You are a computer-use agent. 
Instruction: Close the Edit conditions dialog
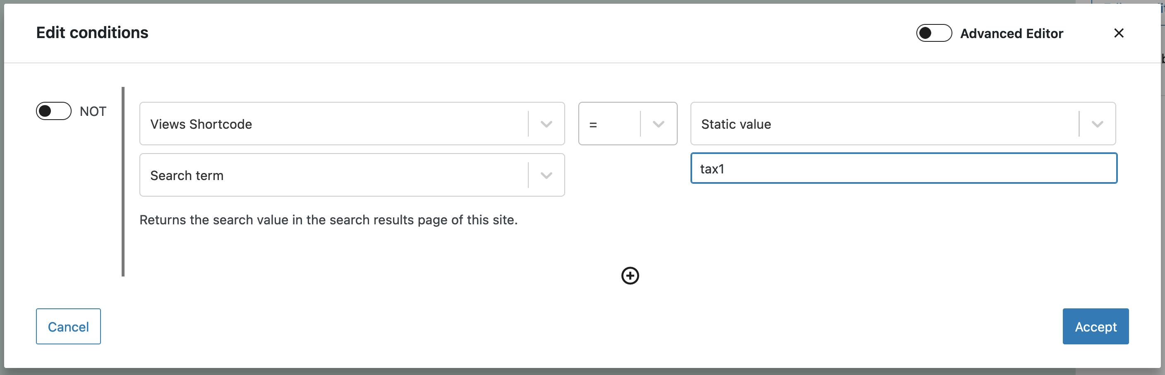[1118, 33]
